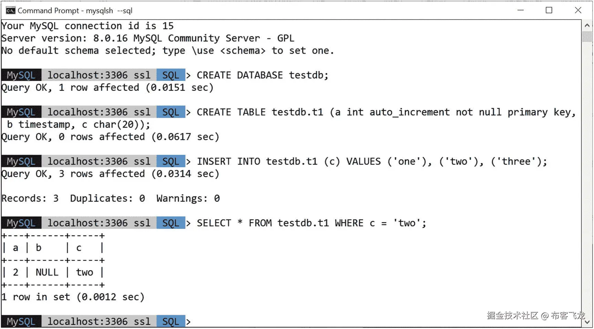This screenshot has height=329, width=594.
Task: Click the prompt arrow after the last SQL badge
Action: coord(189,321)
